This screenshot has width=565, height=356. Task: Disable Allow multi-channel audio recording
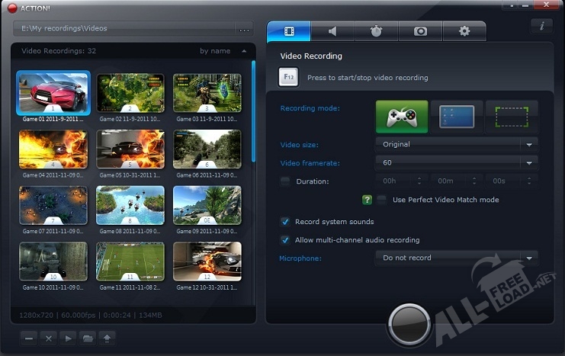(x=285, y=240)
